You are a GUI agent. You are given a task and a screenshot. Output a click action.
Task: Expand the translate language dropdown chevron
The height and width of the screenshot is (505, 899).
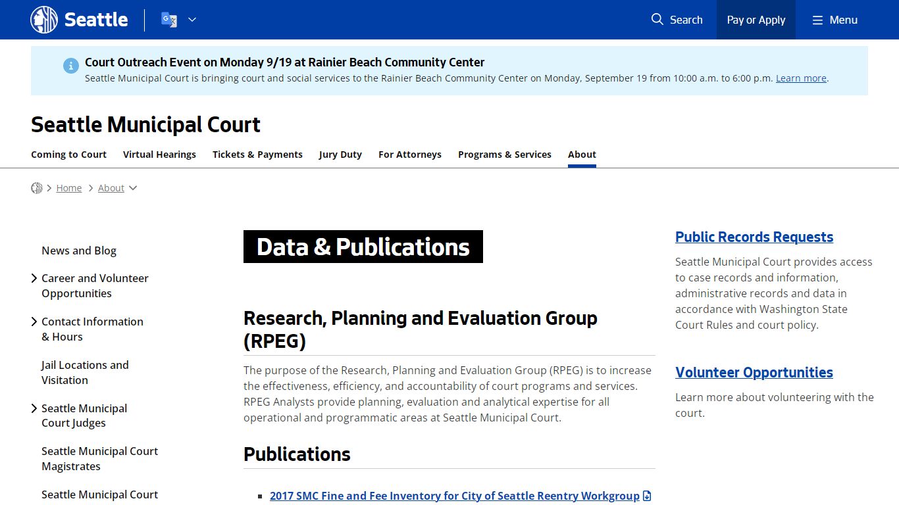[192, 20]
